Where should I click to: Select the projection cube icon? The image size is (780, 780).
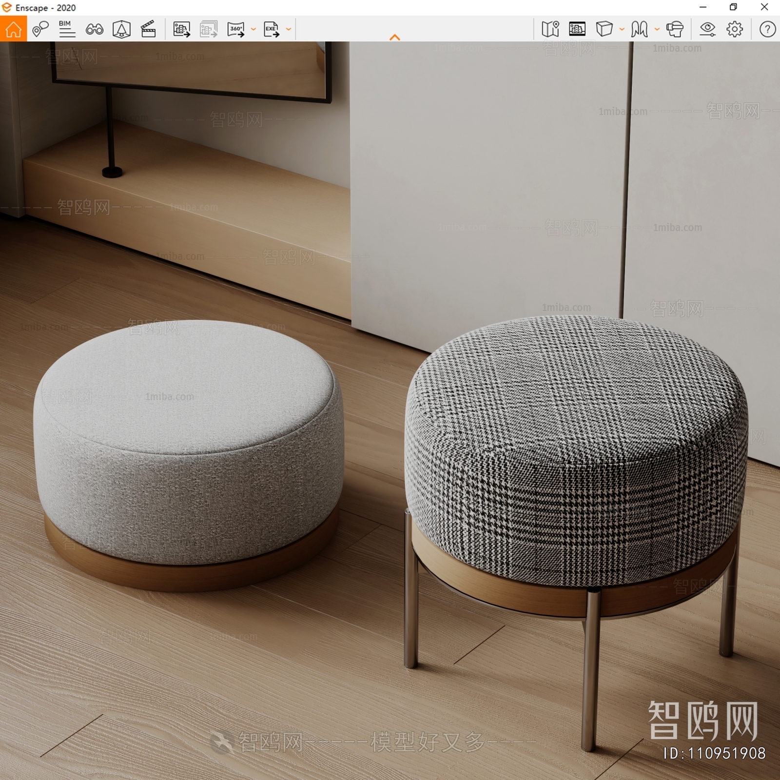click(x=604, y=29)
